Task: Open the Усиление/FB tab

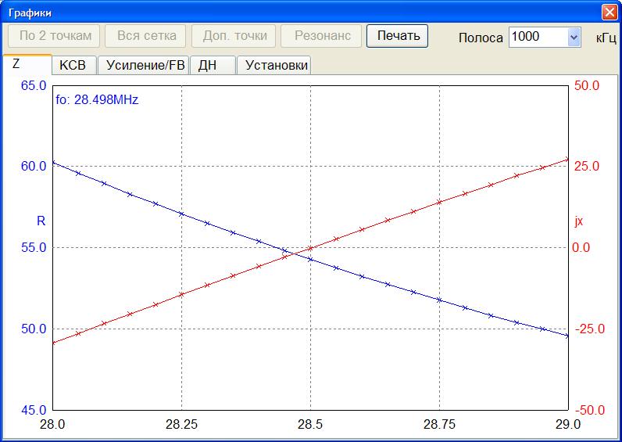Action: [145, 66]
